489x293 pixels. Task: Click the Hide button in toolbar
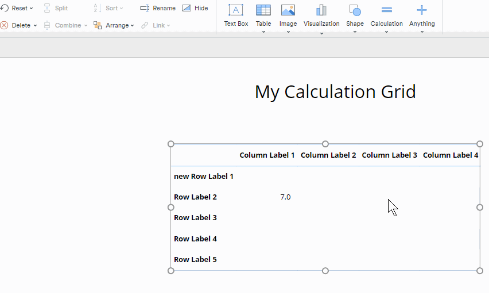tap(195, 8)
